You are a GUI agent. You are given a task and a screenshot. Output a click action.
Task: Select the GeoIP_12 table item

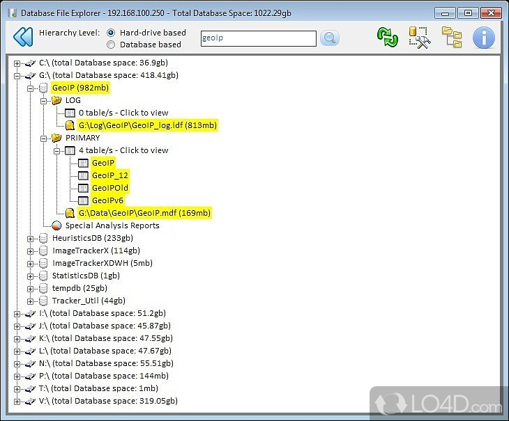pyautogui.click(x=109, y=175)
